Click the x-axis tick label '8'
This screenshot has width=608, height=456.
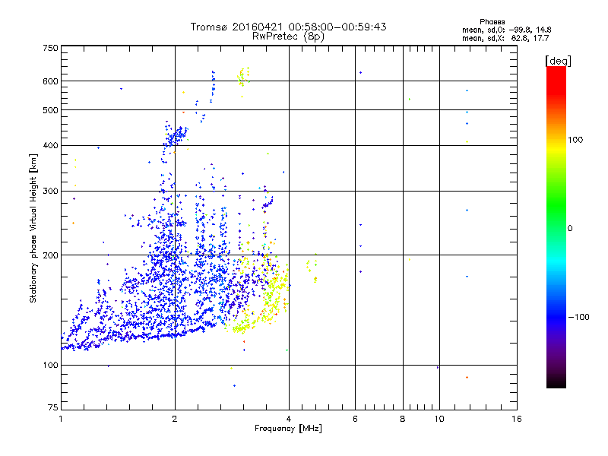coord(403,419)
